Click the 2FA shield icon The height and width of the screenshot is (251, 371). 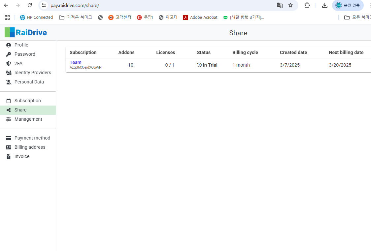pyautogui.click(x=9, y=64)
